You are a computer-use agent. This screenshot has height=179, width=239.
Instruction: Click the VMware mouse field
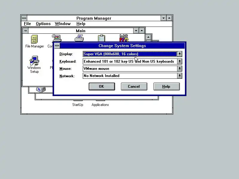tap(130, 69)
